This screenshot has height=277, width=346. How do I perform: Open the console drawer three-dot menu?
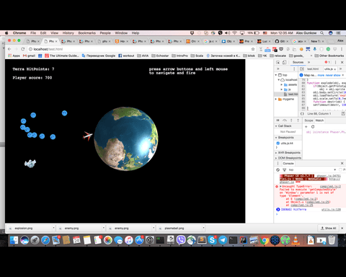(x=278, y=164)
